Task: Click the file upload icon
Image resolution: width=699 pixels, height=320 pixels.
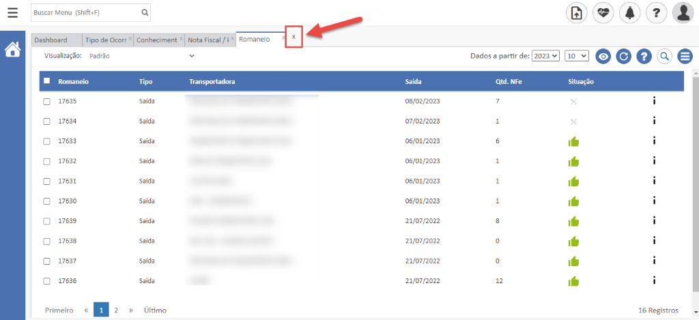Action: coord(577,13)
